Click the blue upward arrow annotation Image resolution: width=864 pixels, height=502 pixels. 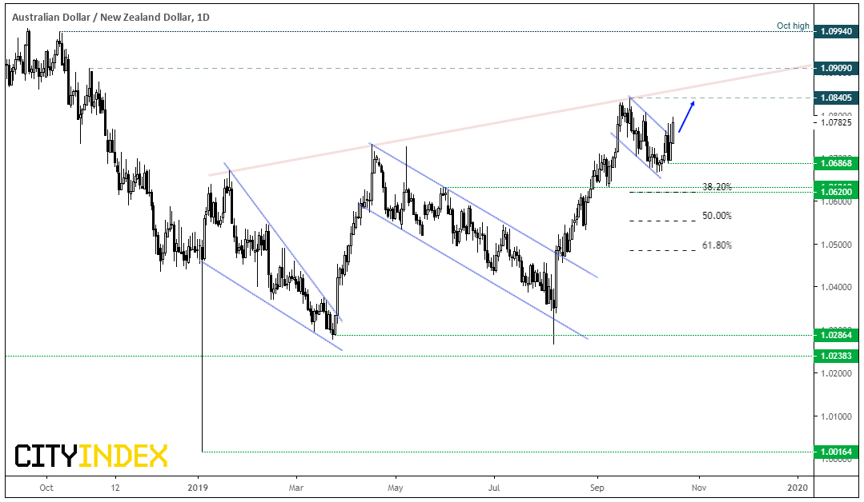tap(686, 117)
